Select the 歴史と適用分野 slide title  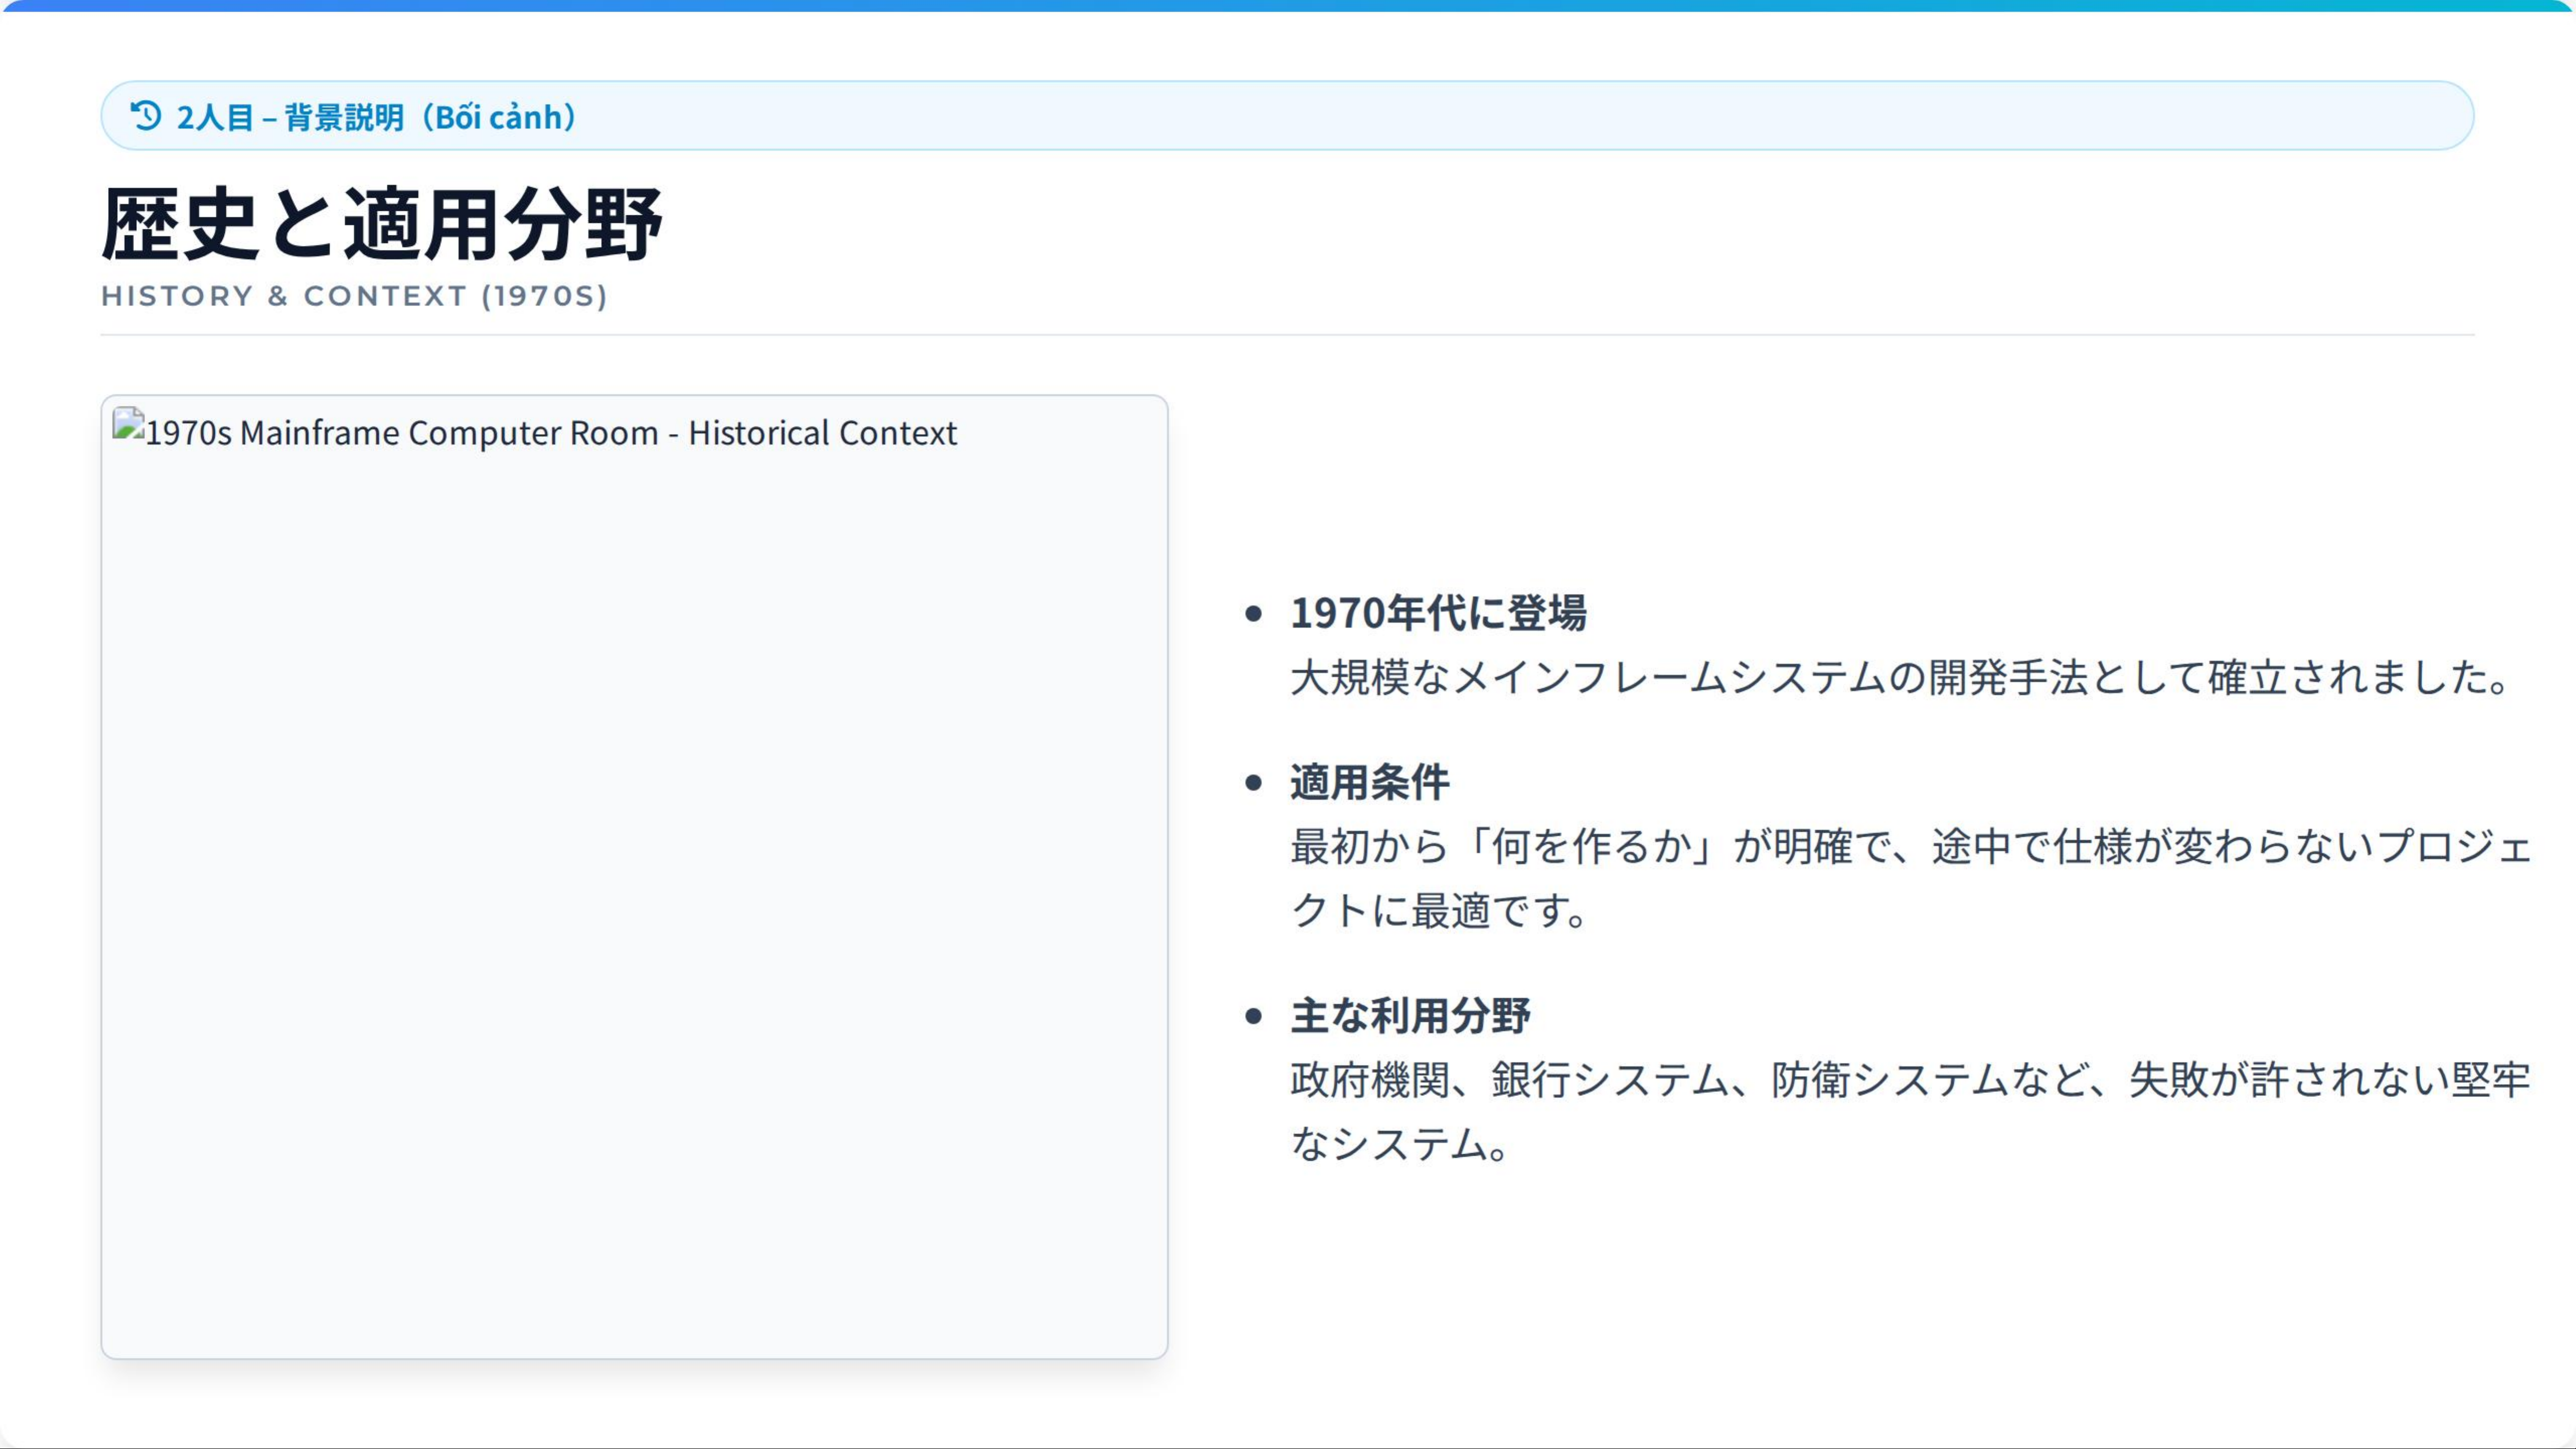coord(381,224)
